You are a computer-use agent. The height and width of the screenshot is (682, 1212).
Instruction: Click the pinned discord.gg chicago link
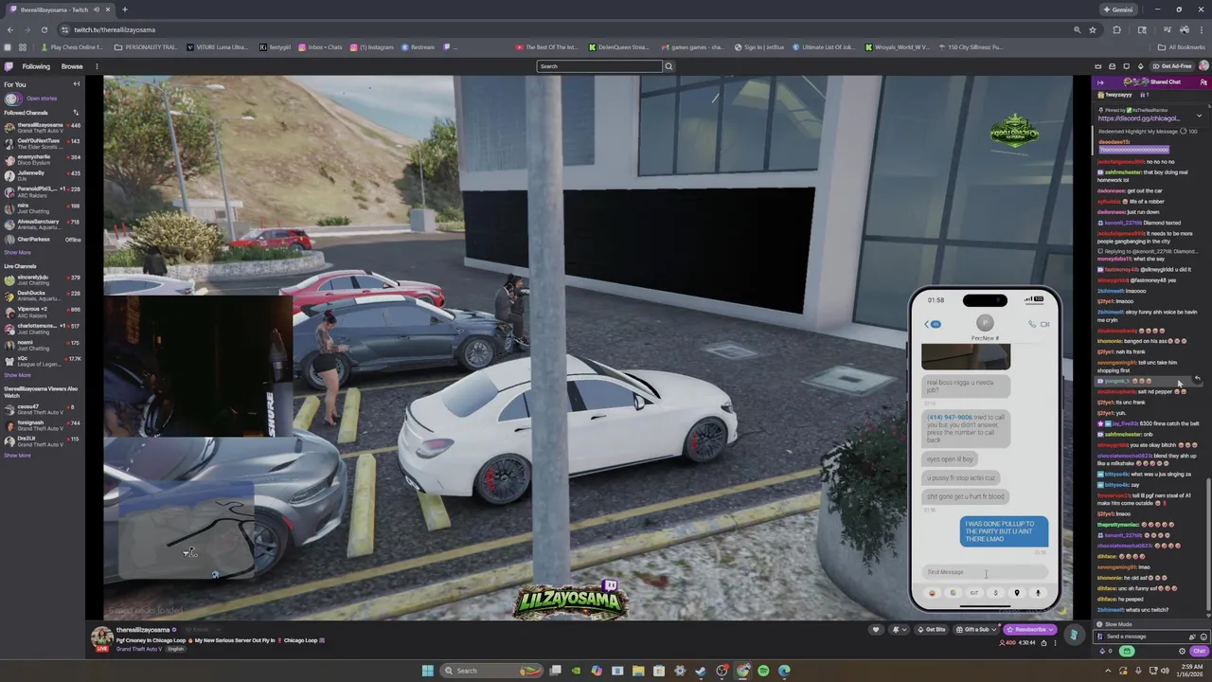[x=1138, y=118]
